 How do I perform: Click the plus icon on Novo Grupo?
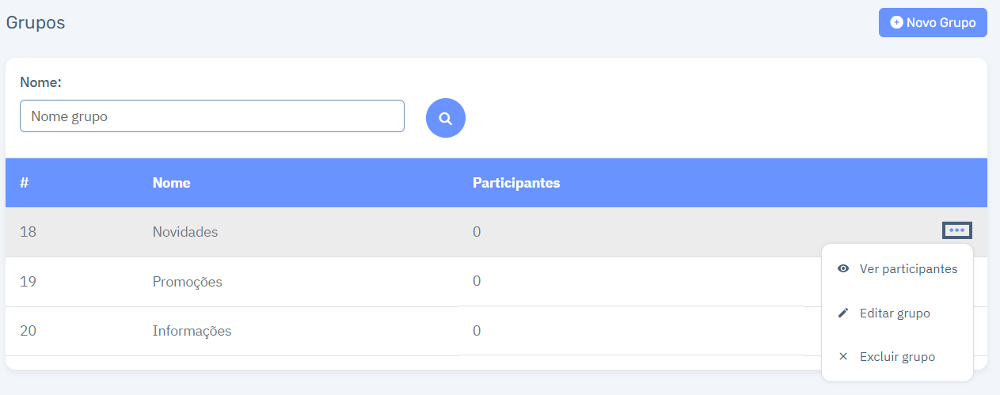point(896,22)
